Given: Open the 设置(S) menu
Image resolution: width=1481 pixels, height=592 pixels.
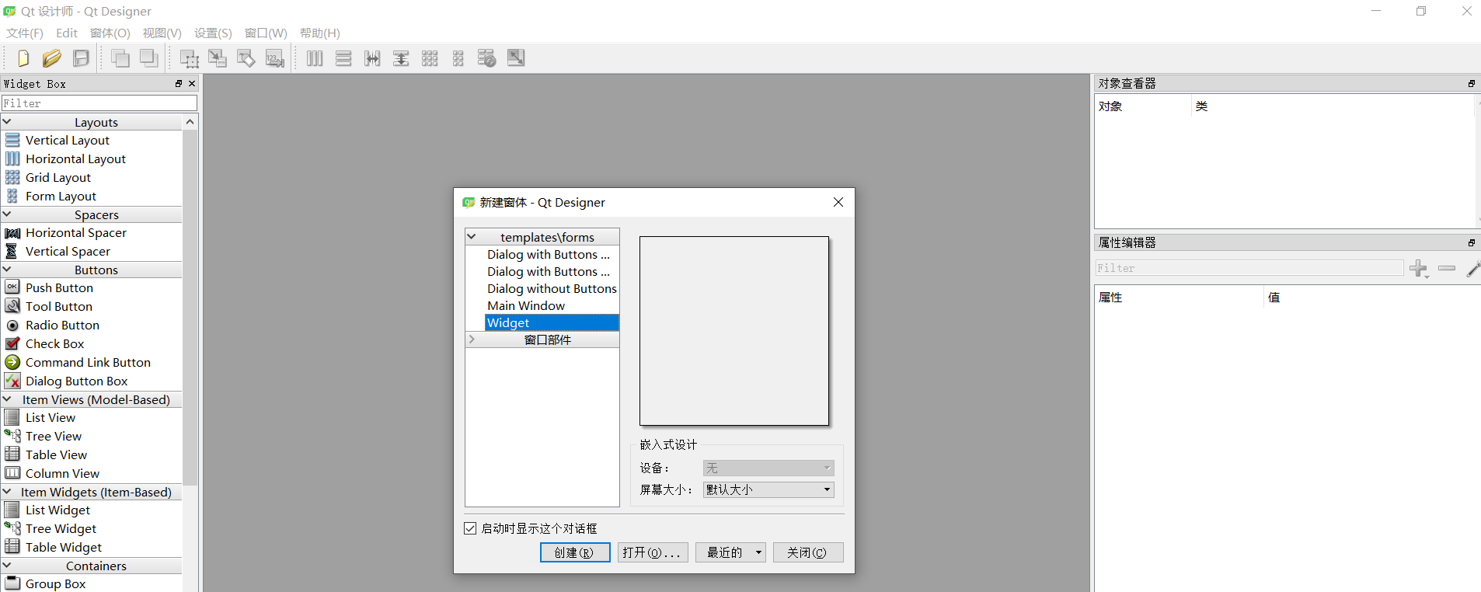Looking at the screenshot, I should pos(213,33).
